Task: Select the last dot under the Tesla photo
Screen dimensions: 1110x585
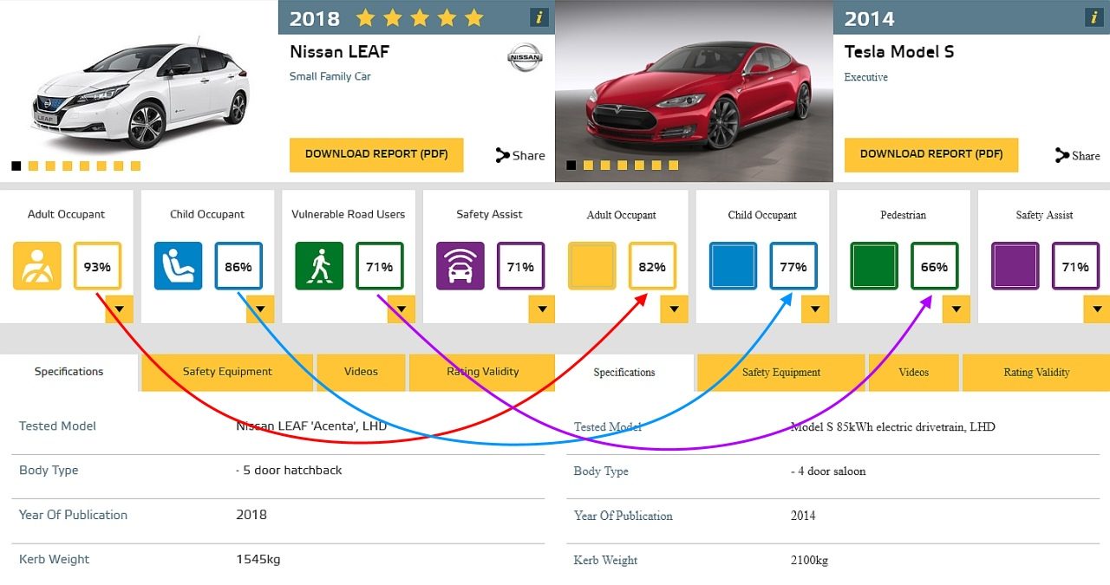Action: tap(674, 165)
